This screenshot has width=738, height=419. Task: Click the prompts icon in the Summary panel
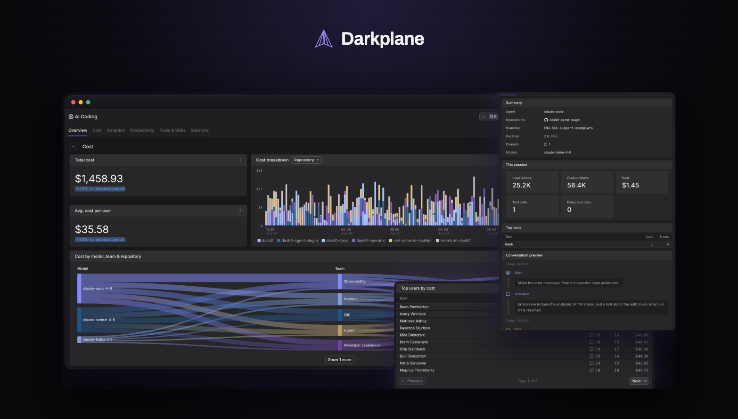(x=546, y=145)
